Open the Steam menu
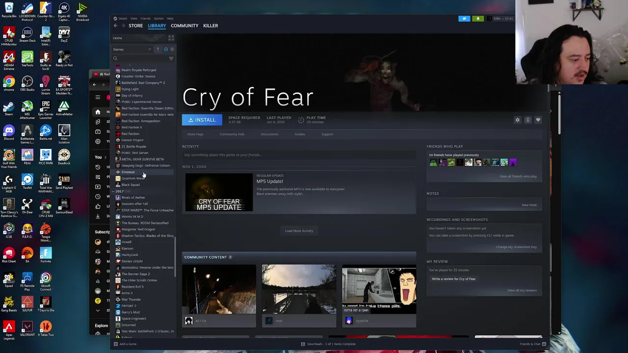Image resolution: width=628 pixels, height=353 pixels. [123, 19]
